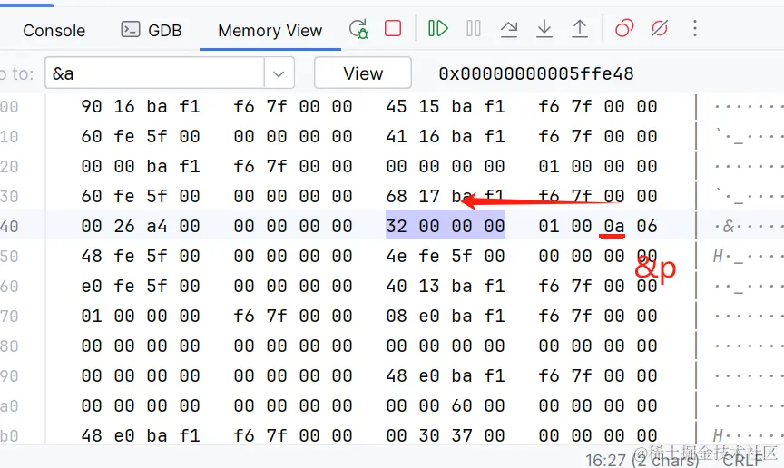Step out of the current function
The width and height of the screenshot is (784, 468).
(x=580, y=28)
